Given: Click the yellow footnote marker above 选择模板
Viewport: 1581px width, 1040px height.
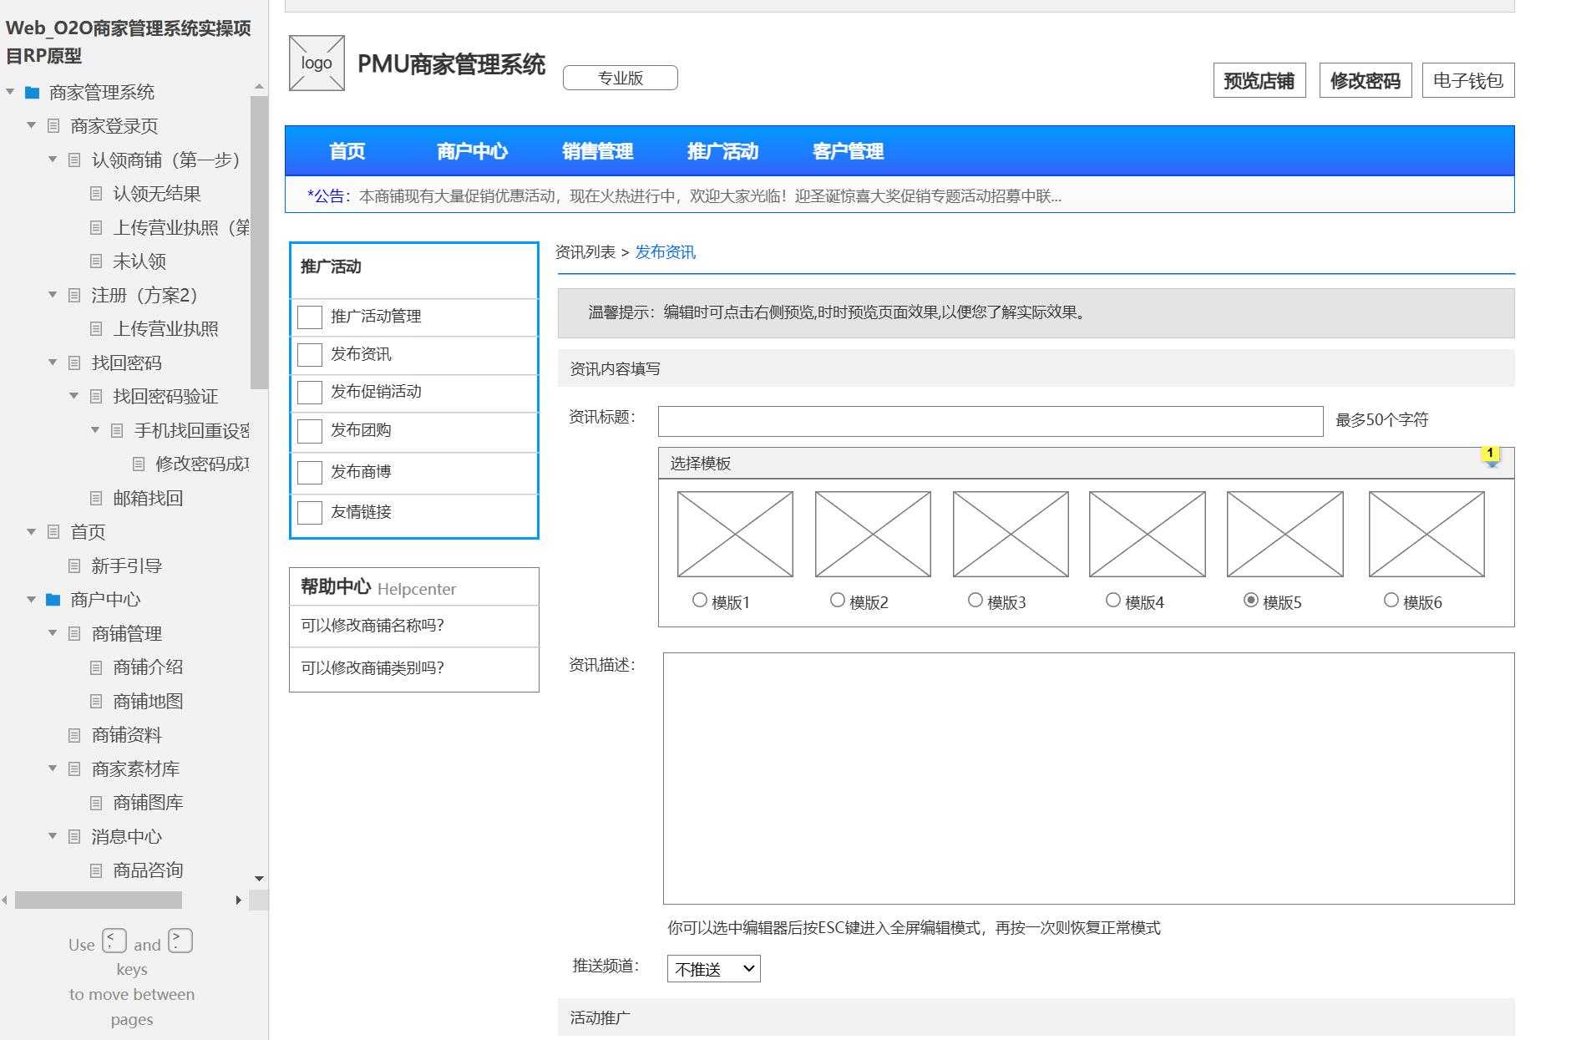Looking at the screenshot, I should pyautogui.click(x=1491, y=454).
